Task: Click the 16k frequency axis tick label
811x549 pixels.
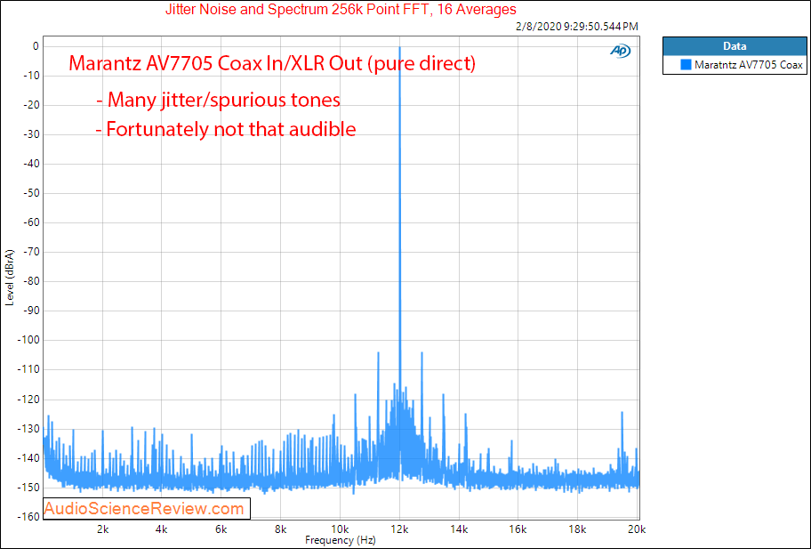Action: [x=518, y=529]
